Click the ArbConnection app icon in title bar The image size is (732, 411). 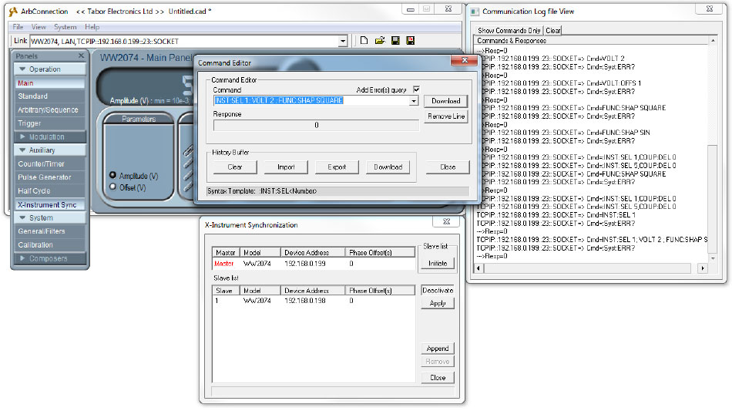point(12,12)
